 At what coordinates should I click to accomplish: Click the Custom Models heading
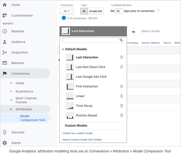pyautogui.click(x=76, y=126)
